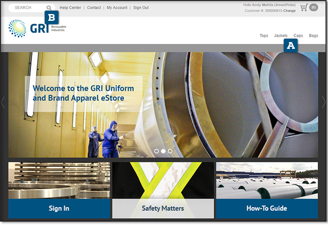Select the first carousel dot
This screenshot has width=328, height=225.
tap(156, 151)
